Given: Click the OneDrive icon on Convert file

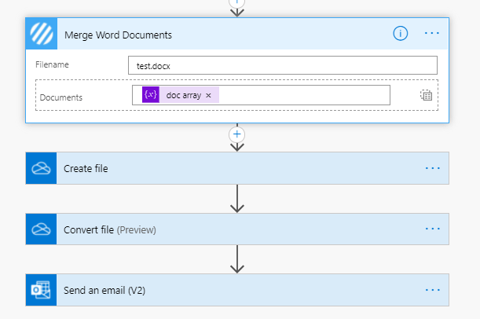Looking at the screenshot, I should [x=40, y=229].
